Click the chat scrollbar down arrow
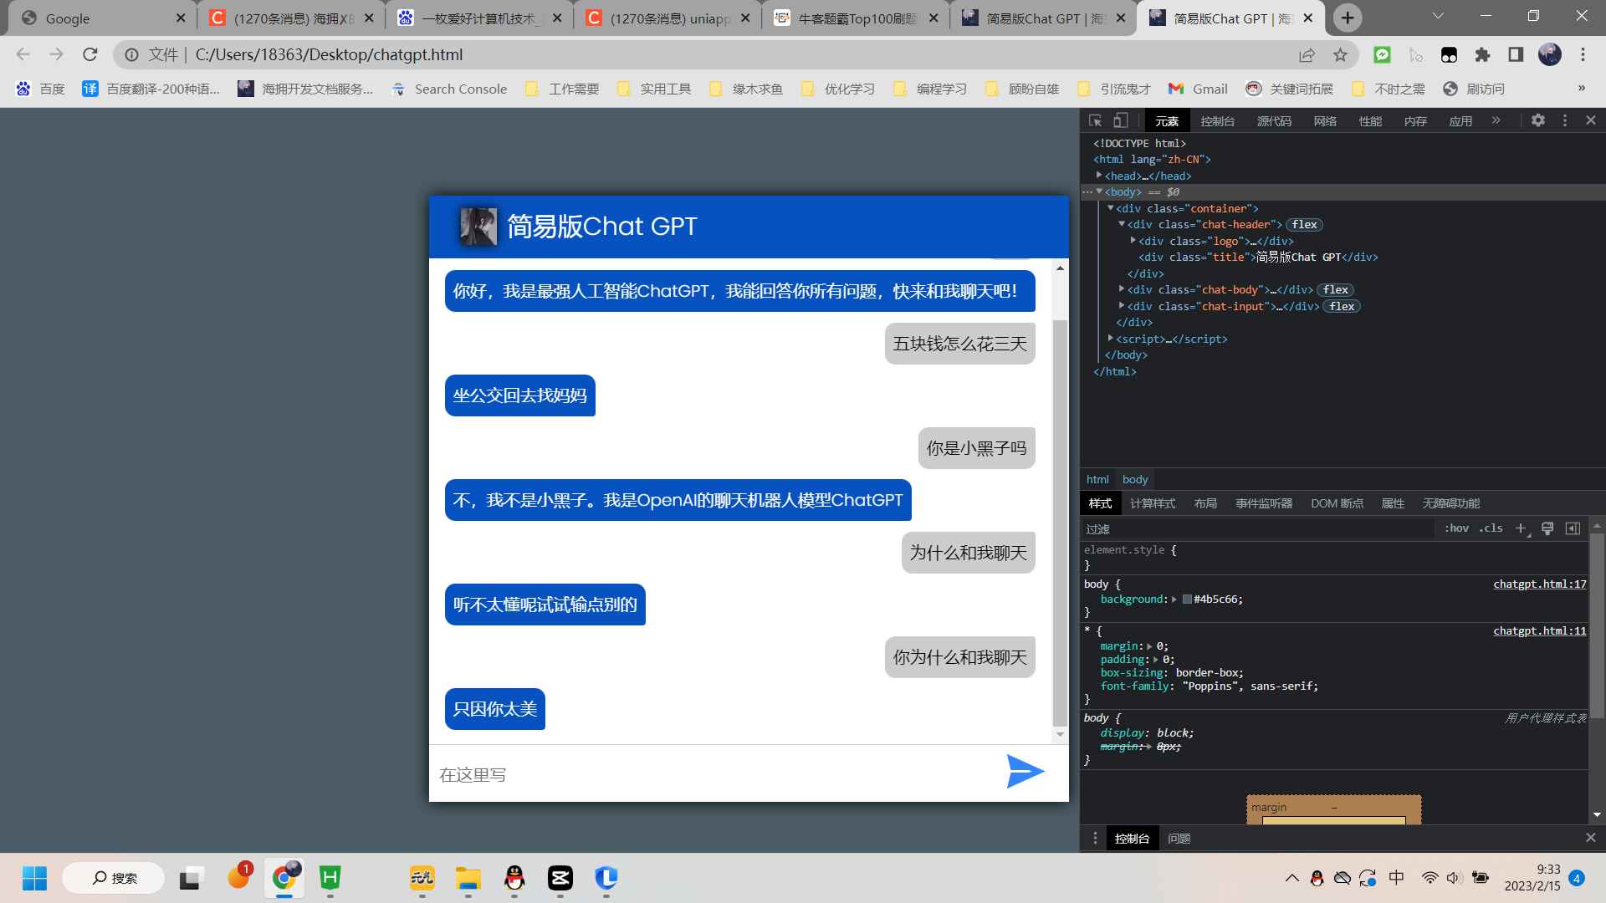Screen dimensions: 1606x903 [x=1060, y=735]
